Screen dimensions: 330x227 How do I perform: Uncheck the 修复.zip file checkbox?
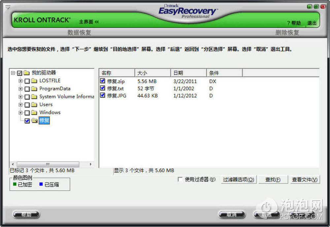tap(103, 81)
